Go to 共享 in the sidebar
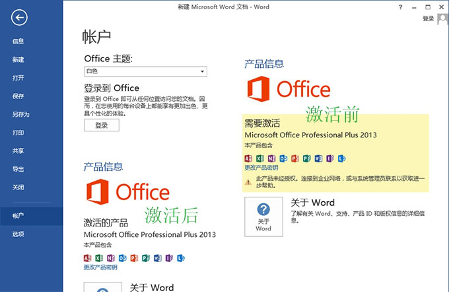449x303 pixels. click(x=18, y=151)
